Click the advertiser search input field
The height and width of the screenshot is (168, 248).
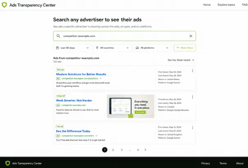124,36
